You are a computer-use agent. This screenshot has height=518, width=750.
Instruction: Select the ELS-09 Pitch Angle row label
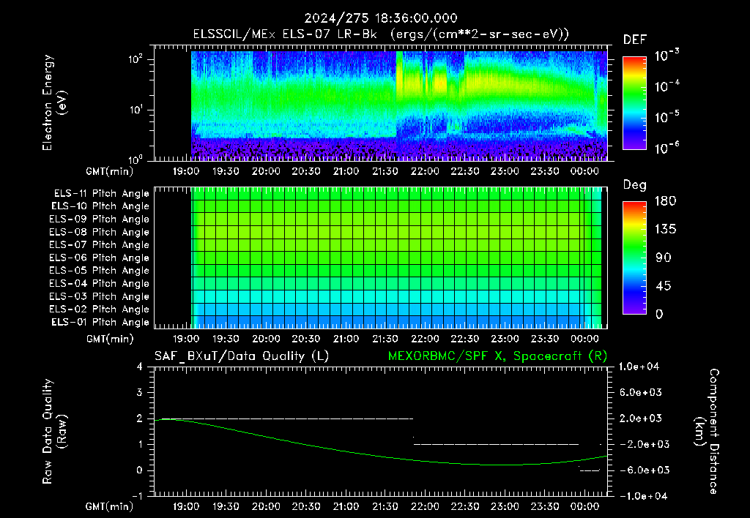pos(99,219)
